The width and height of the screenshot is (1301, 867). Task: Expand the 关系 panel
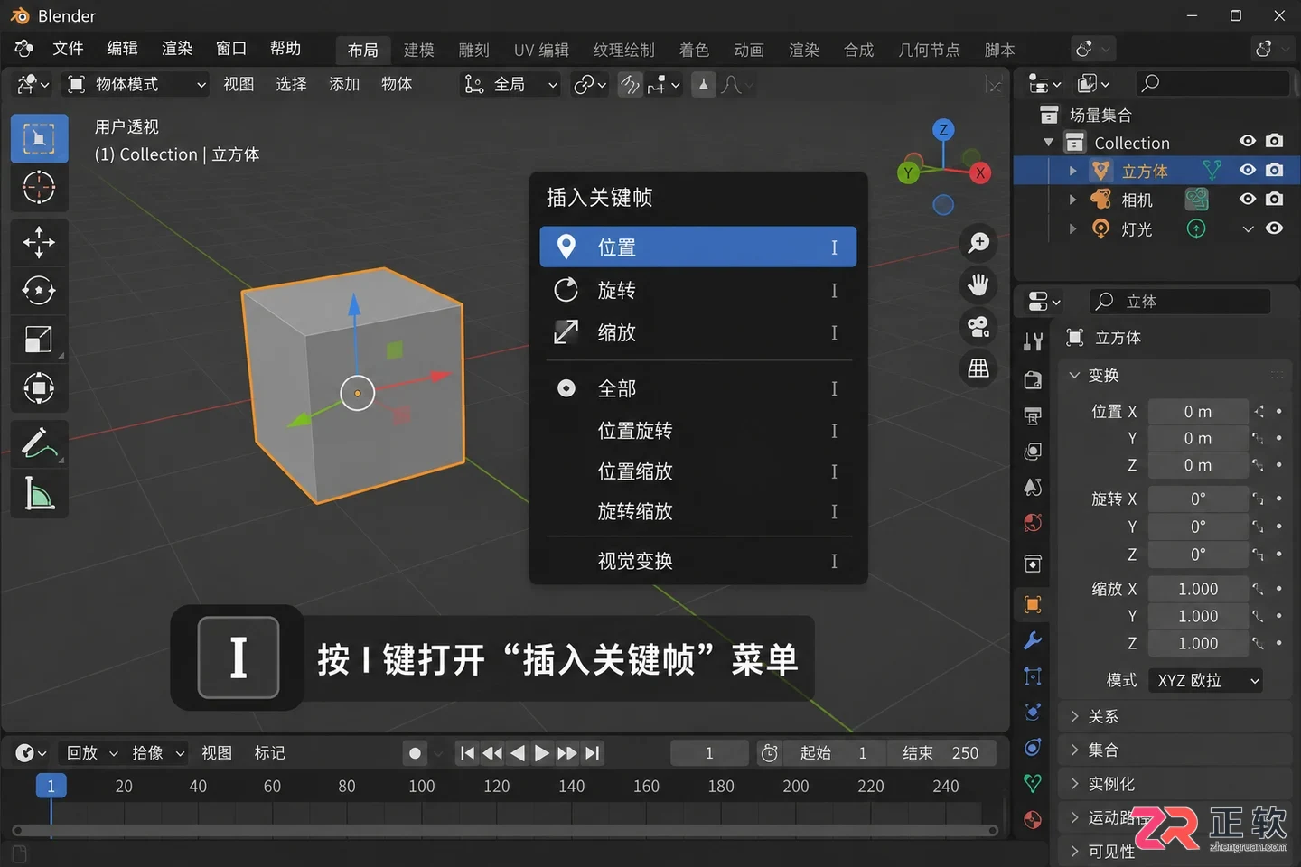tap(1175, 716)
